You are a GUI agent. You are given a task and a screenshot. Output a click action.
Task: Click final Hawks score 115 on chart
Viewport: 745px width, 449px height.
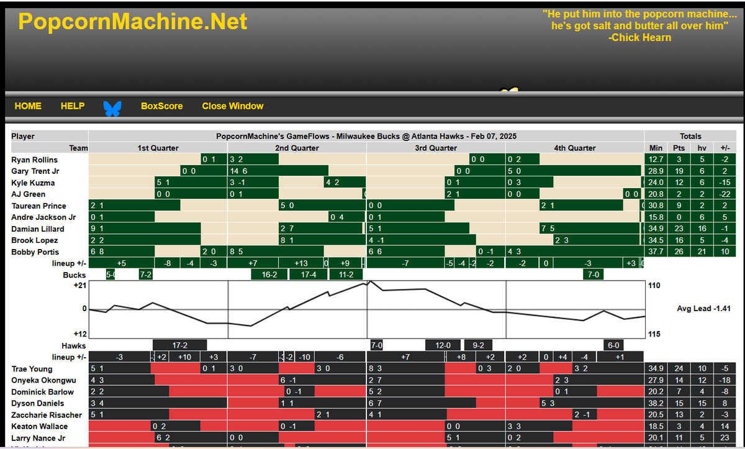tap(655, 334)
